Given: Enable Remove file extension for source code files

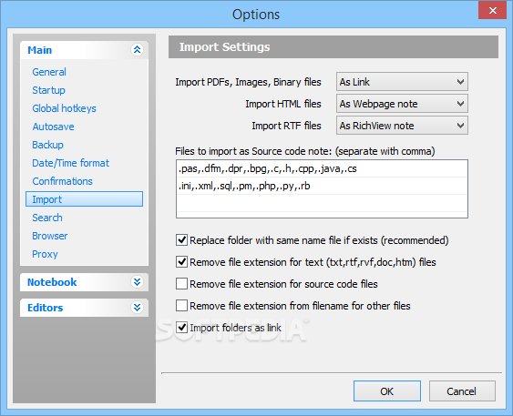Looking at the screenshot, I should coord(181,284).
